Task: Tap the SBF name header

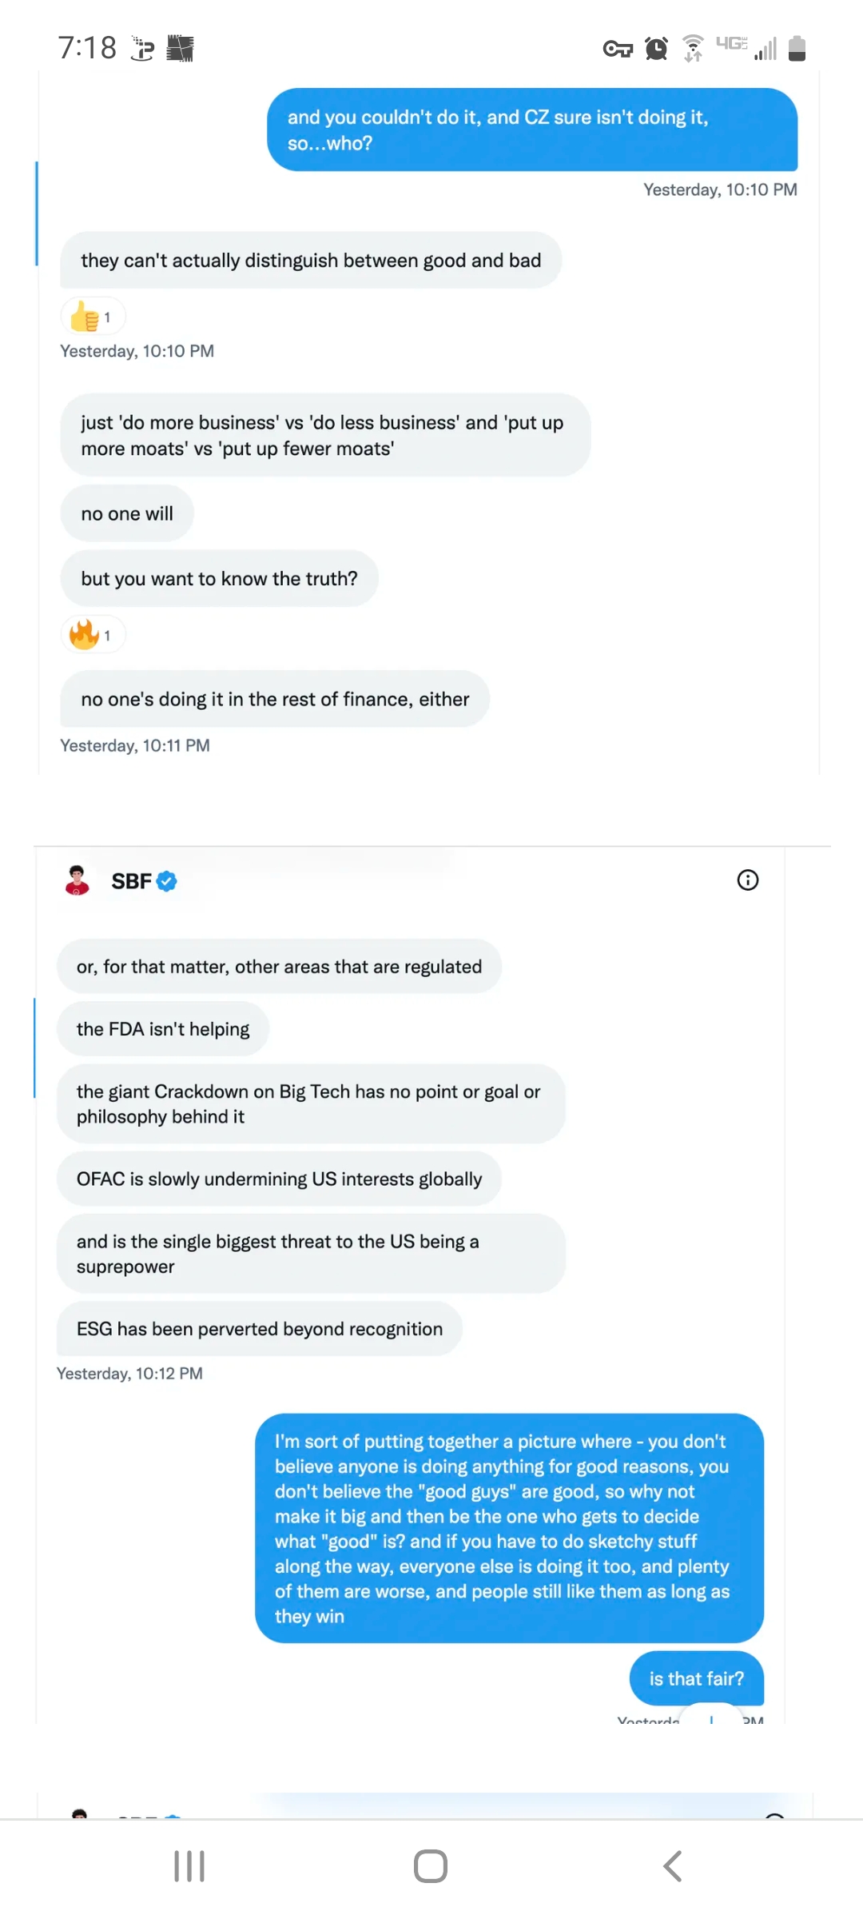Action: point(131,881)
